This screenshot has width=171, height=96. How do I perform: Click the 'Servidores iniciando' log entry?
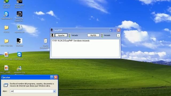(x=71, y=41)
